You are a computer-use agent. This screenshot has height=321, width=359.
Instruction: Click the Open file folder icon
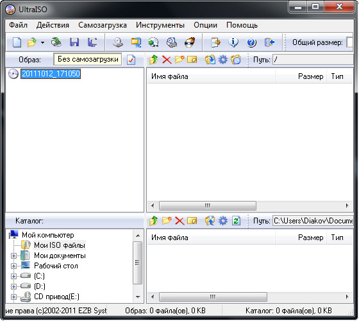click(x=31, y=42)
